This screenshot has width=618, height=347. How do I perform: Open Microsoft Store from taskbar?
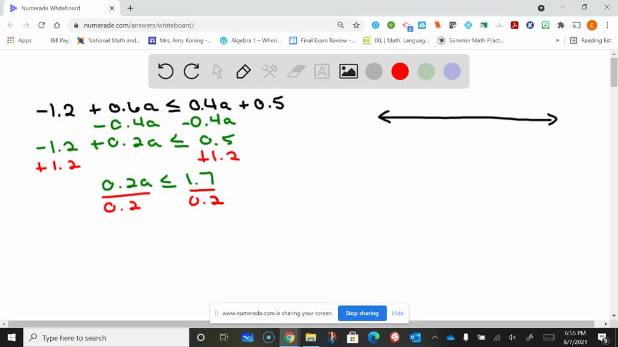[x=352, y=337]
